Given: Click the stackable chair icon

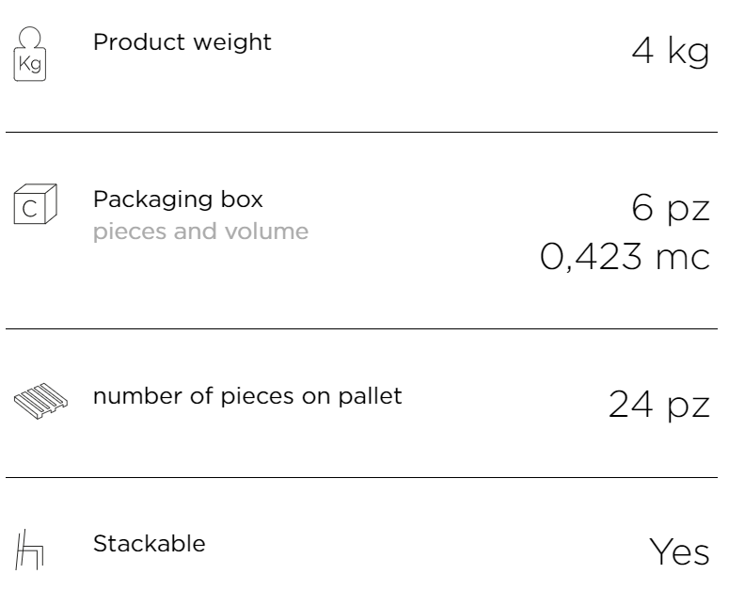Looking at the screenshot, I should click(x=29, y=550).
